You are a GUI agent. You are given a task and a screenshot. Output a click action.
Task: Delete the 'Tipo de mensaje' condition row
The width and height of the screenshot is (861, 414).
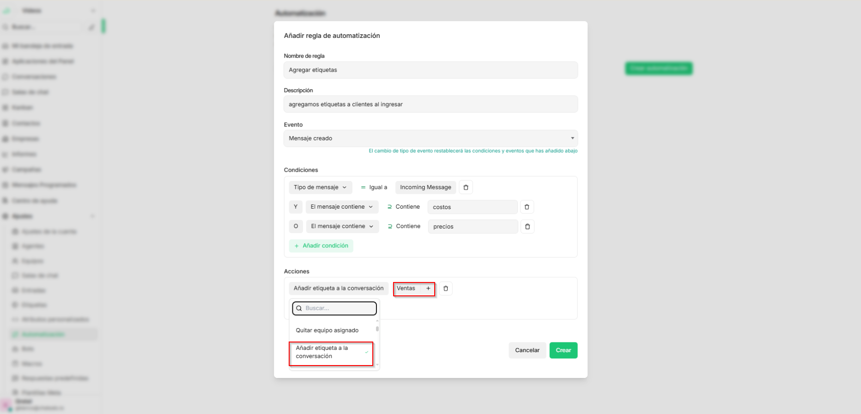pyautogui.click(x=466, y=187)
